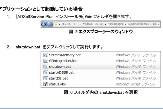
Task: Select startADSSP.bat file name
Action: (x=61, y=72)
